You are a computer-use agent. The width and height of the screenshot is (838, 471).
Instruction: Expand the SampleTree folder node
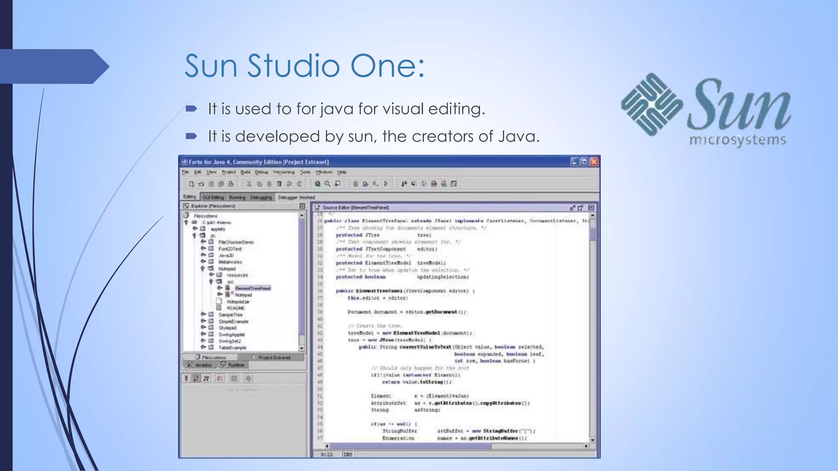(203, 314)
